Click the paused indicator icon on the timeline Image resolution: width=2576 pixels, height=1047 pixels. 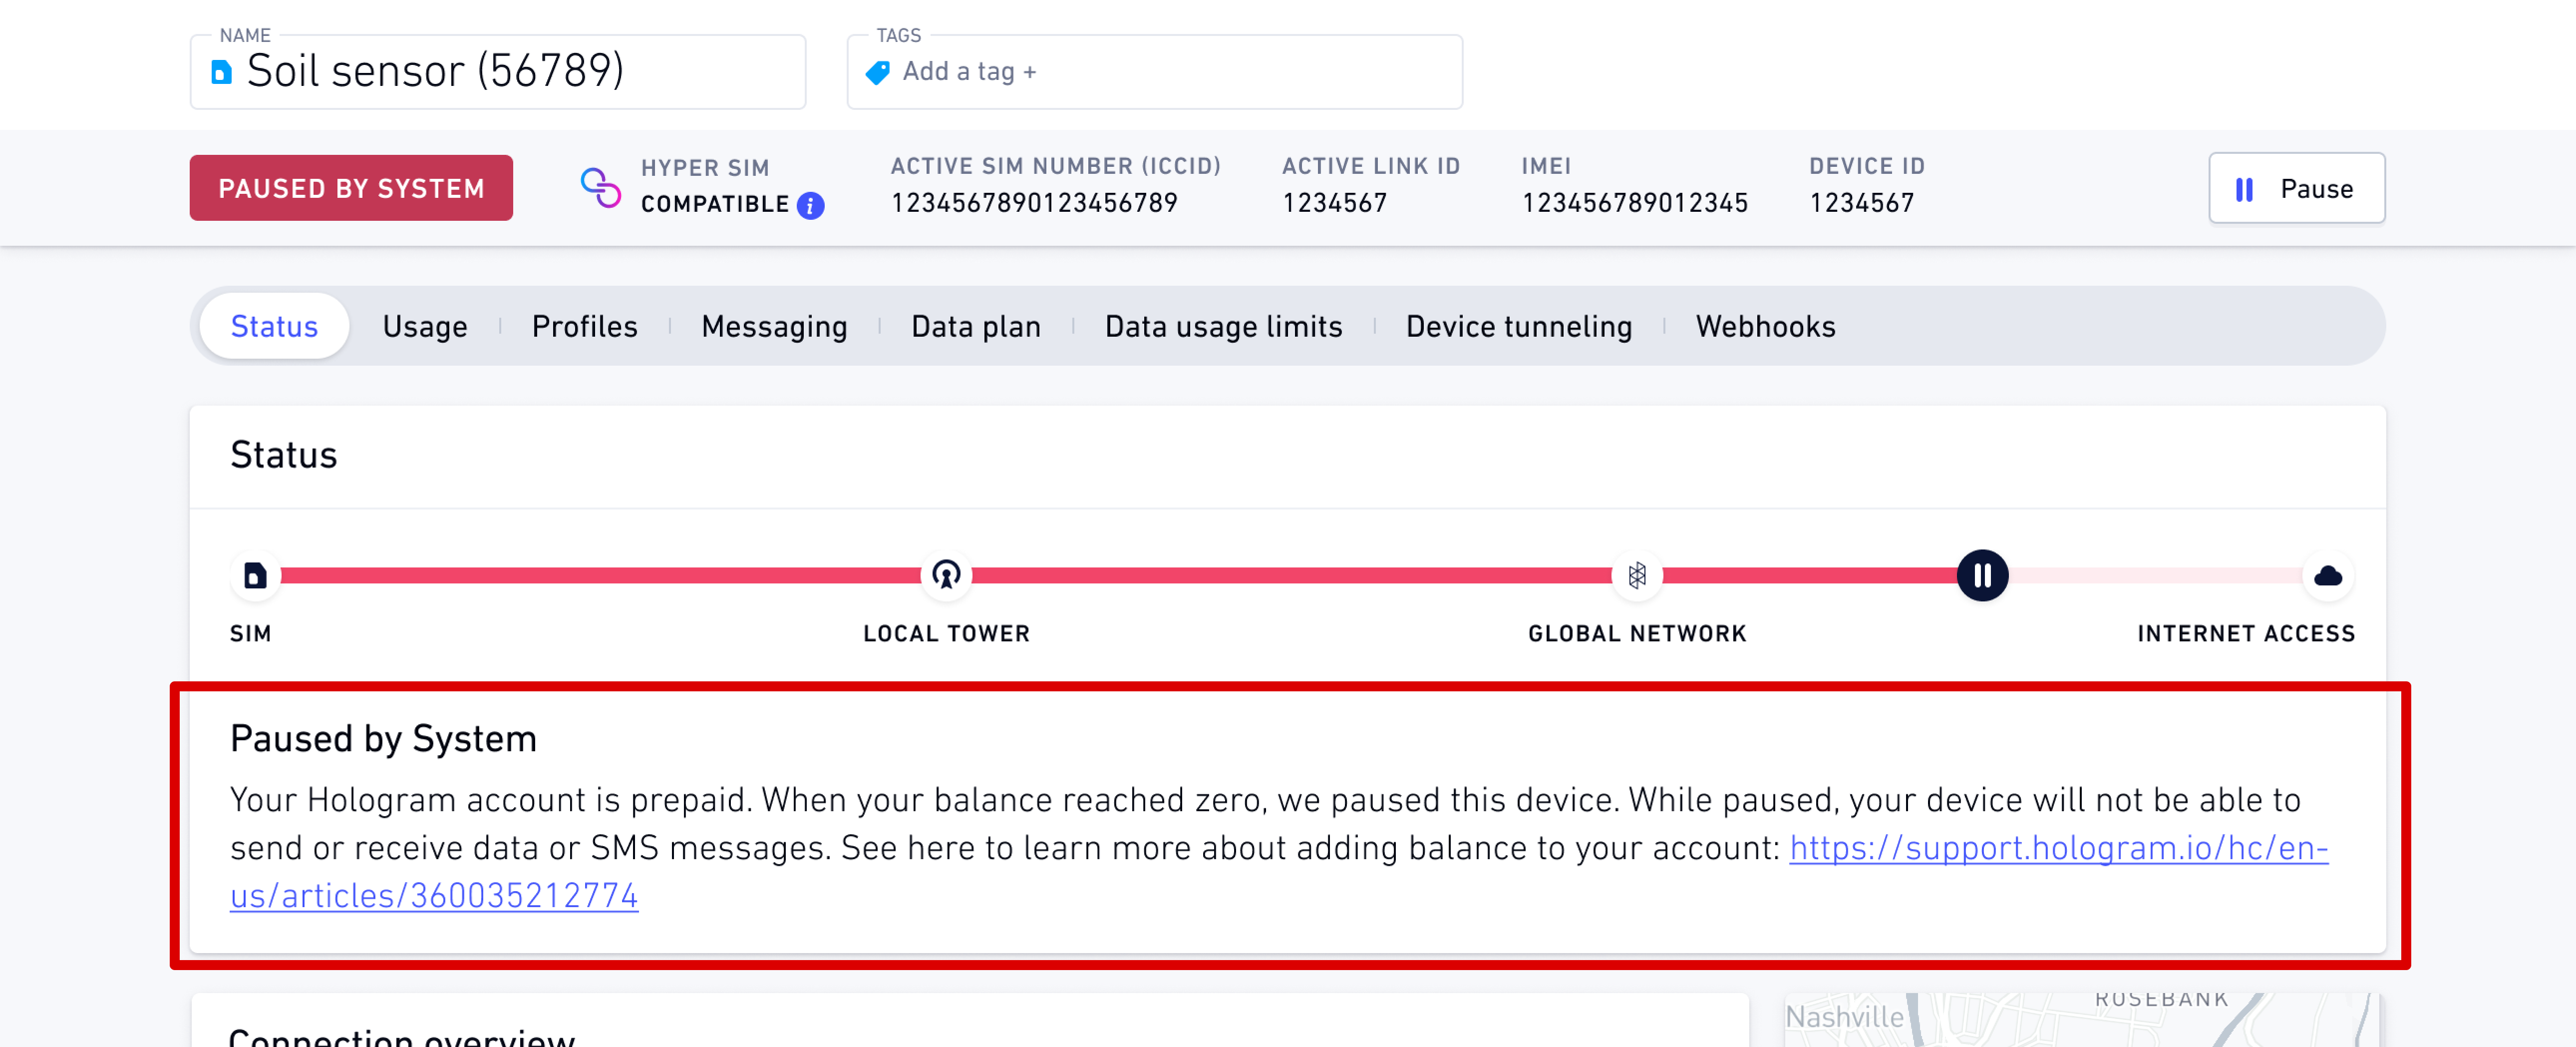pos(1982,574)
